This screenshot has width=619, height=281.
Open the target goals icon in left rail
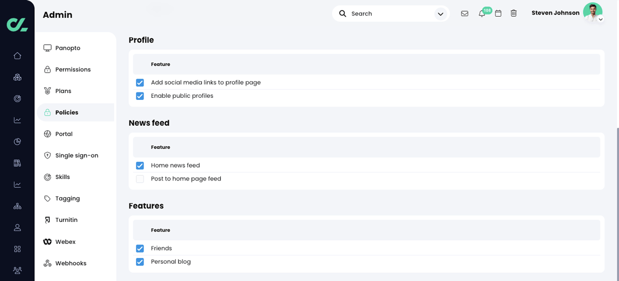[x=17, y=99]
